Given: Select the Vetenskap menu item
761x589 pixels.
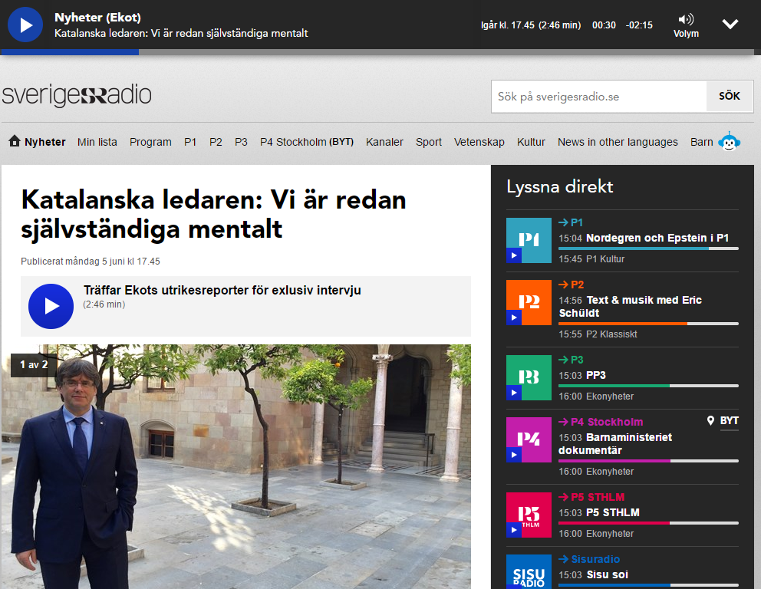Looking at the screenshot, I should [479, 142].
